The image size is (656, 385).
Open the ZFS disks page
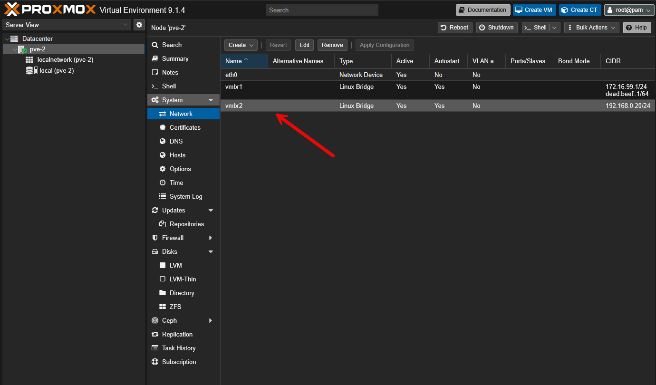(x=175, y=307)
